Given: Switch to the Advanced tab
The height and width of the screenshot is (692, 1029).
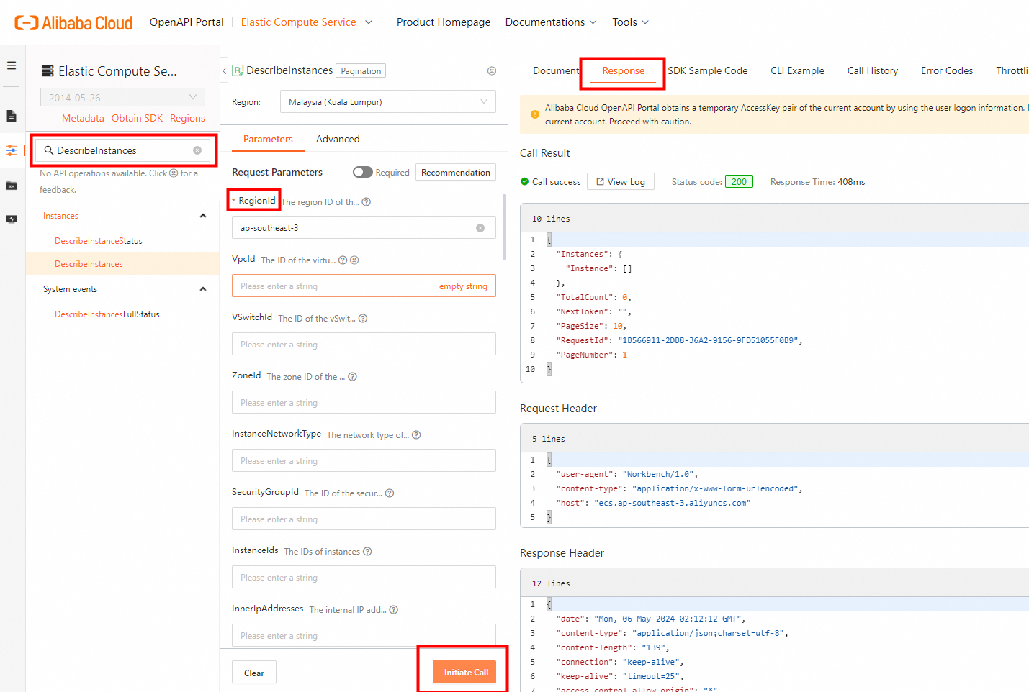Looking at the screenshot, I should point(338,139).
